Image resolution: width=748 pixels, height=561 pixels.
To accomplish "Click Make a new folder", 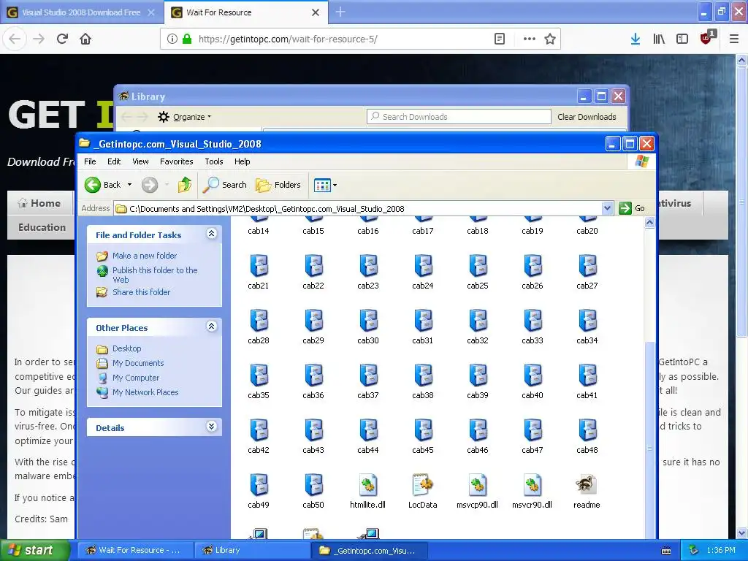I will pyautogui.click(x=145, y=256).
